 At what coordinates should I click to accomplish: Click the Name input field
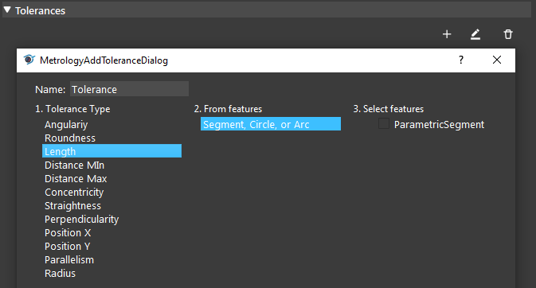click(129, 89)
